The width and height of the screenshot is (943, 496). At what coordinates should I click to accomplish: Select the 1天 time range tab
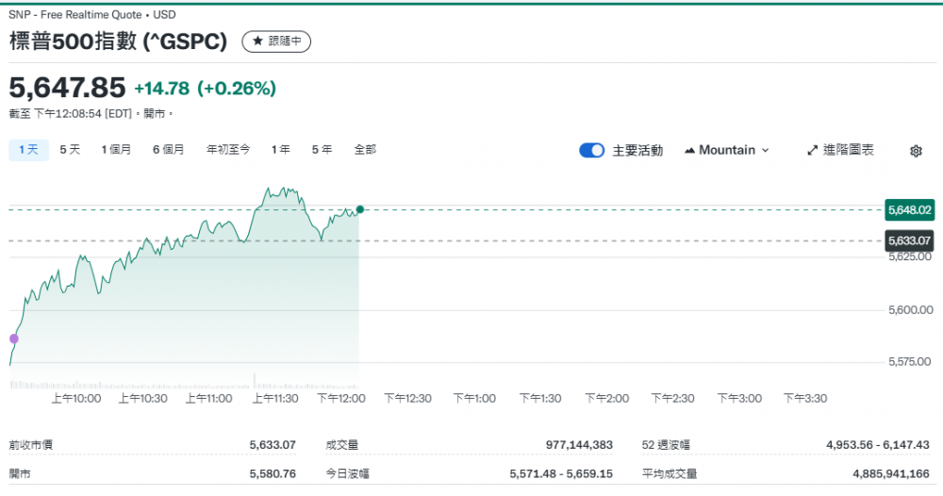[x=28, y=149]
